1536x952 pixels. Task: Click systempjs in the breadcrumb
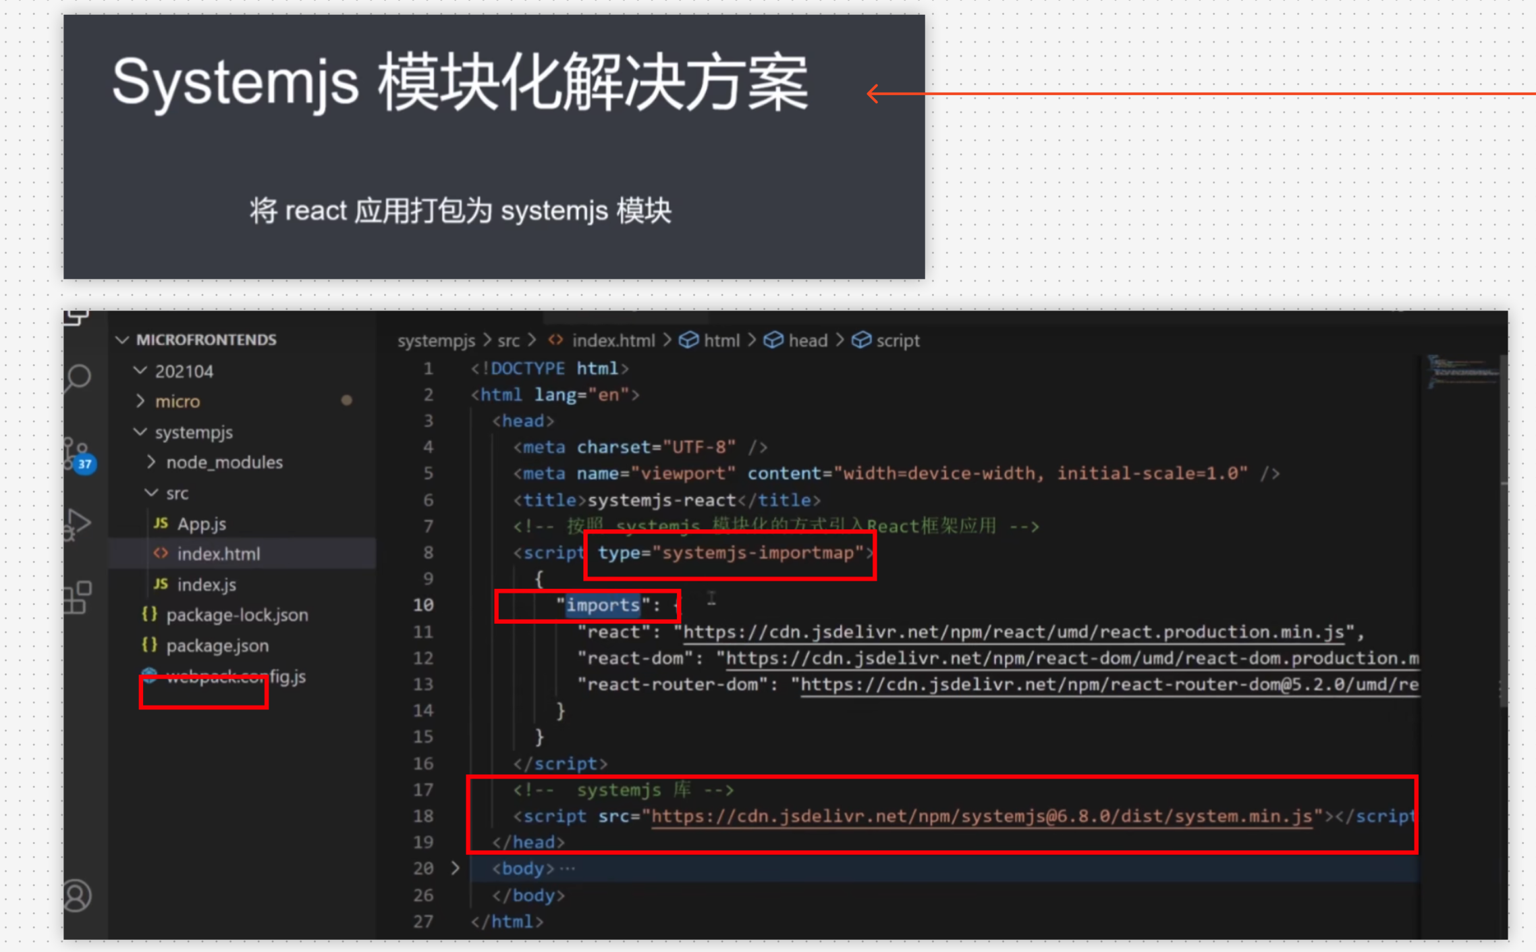[x=436, y=340]
